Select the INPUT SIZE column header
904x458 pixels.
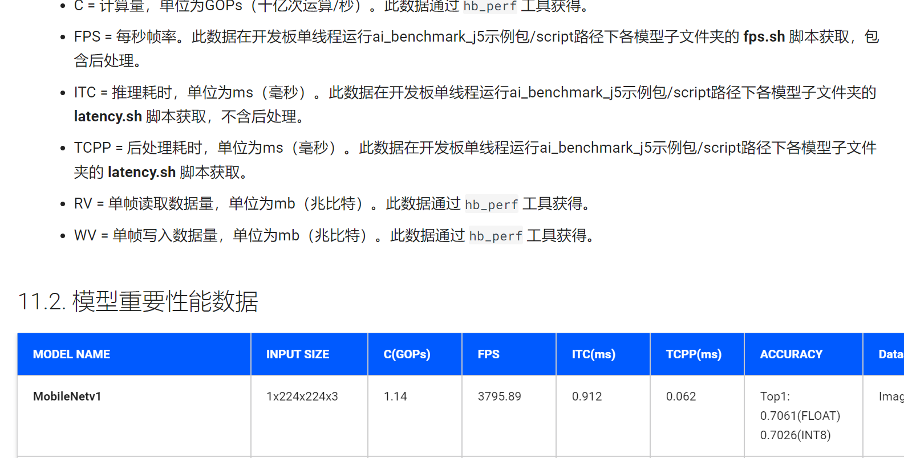click(297, 354)
